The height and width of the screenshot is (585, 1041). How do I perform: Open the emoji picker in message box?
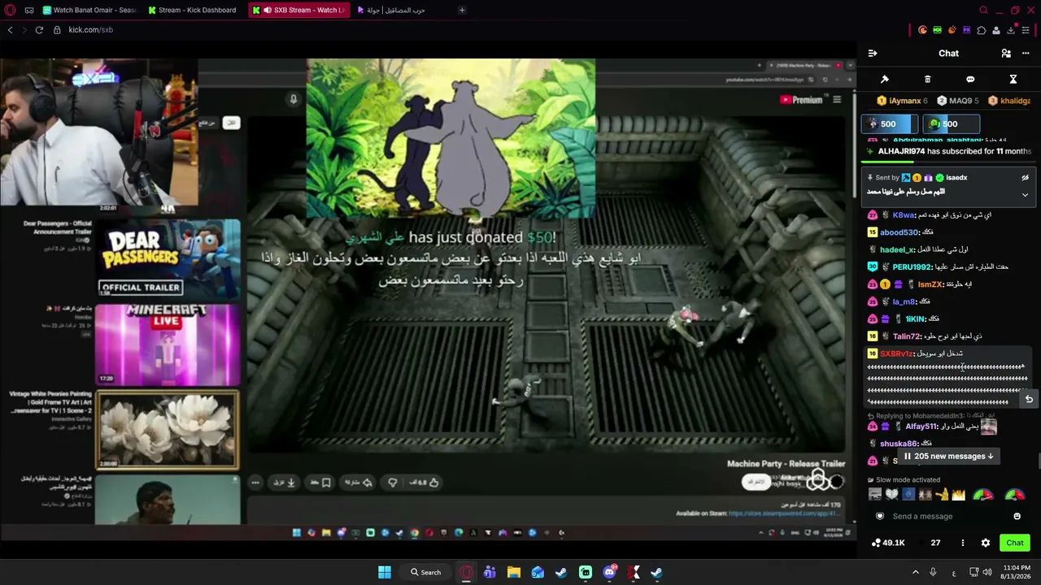[x=1017, y=517]
